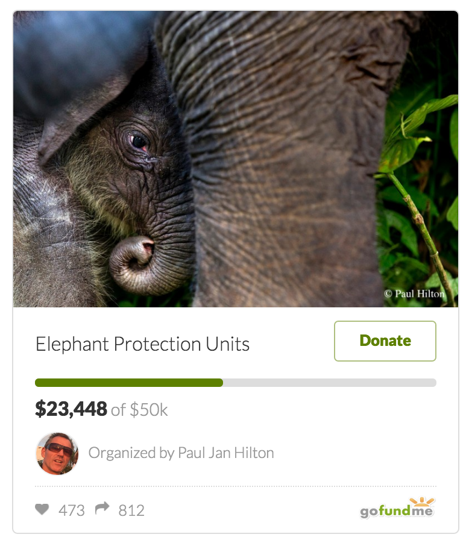
Task: Click the 812 shares count
Action: coord(131,510)
